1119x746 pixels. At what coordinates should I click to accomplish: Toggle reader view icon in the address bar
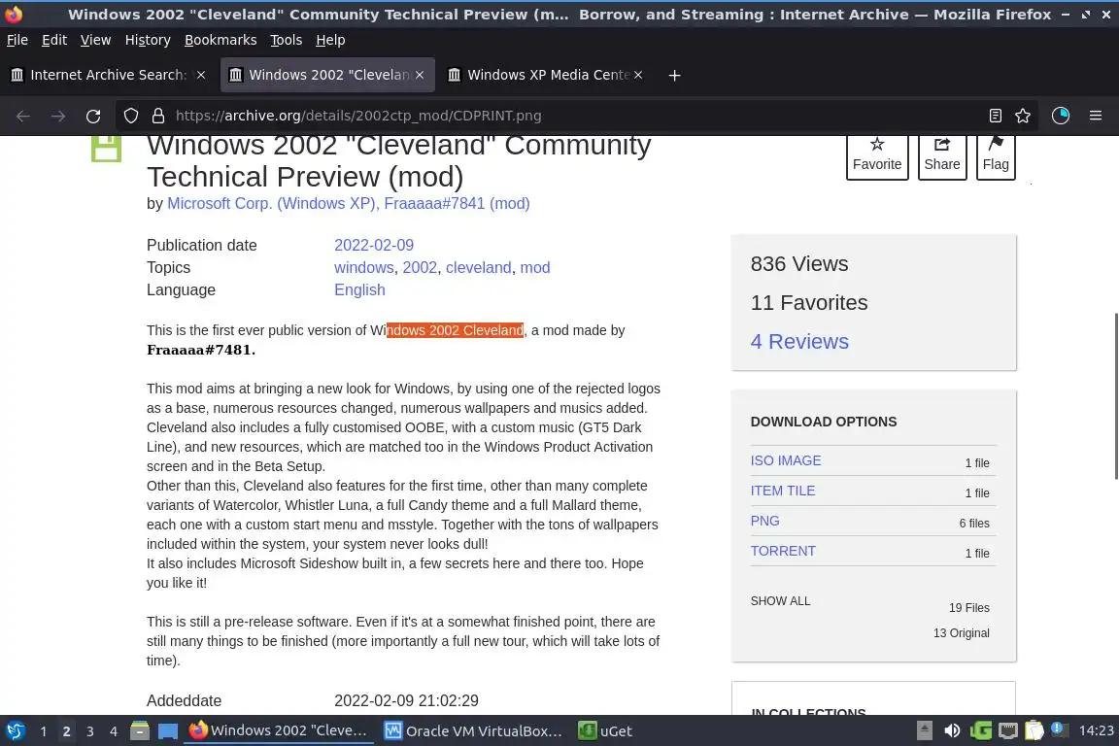tap(996, 116)
